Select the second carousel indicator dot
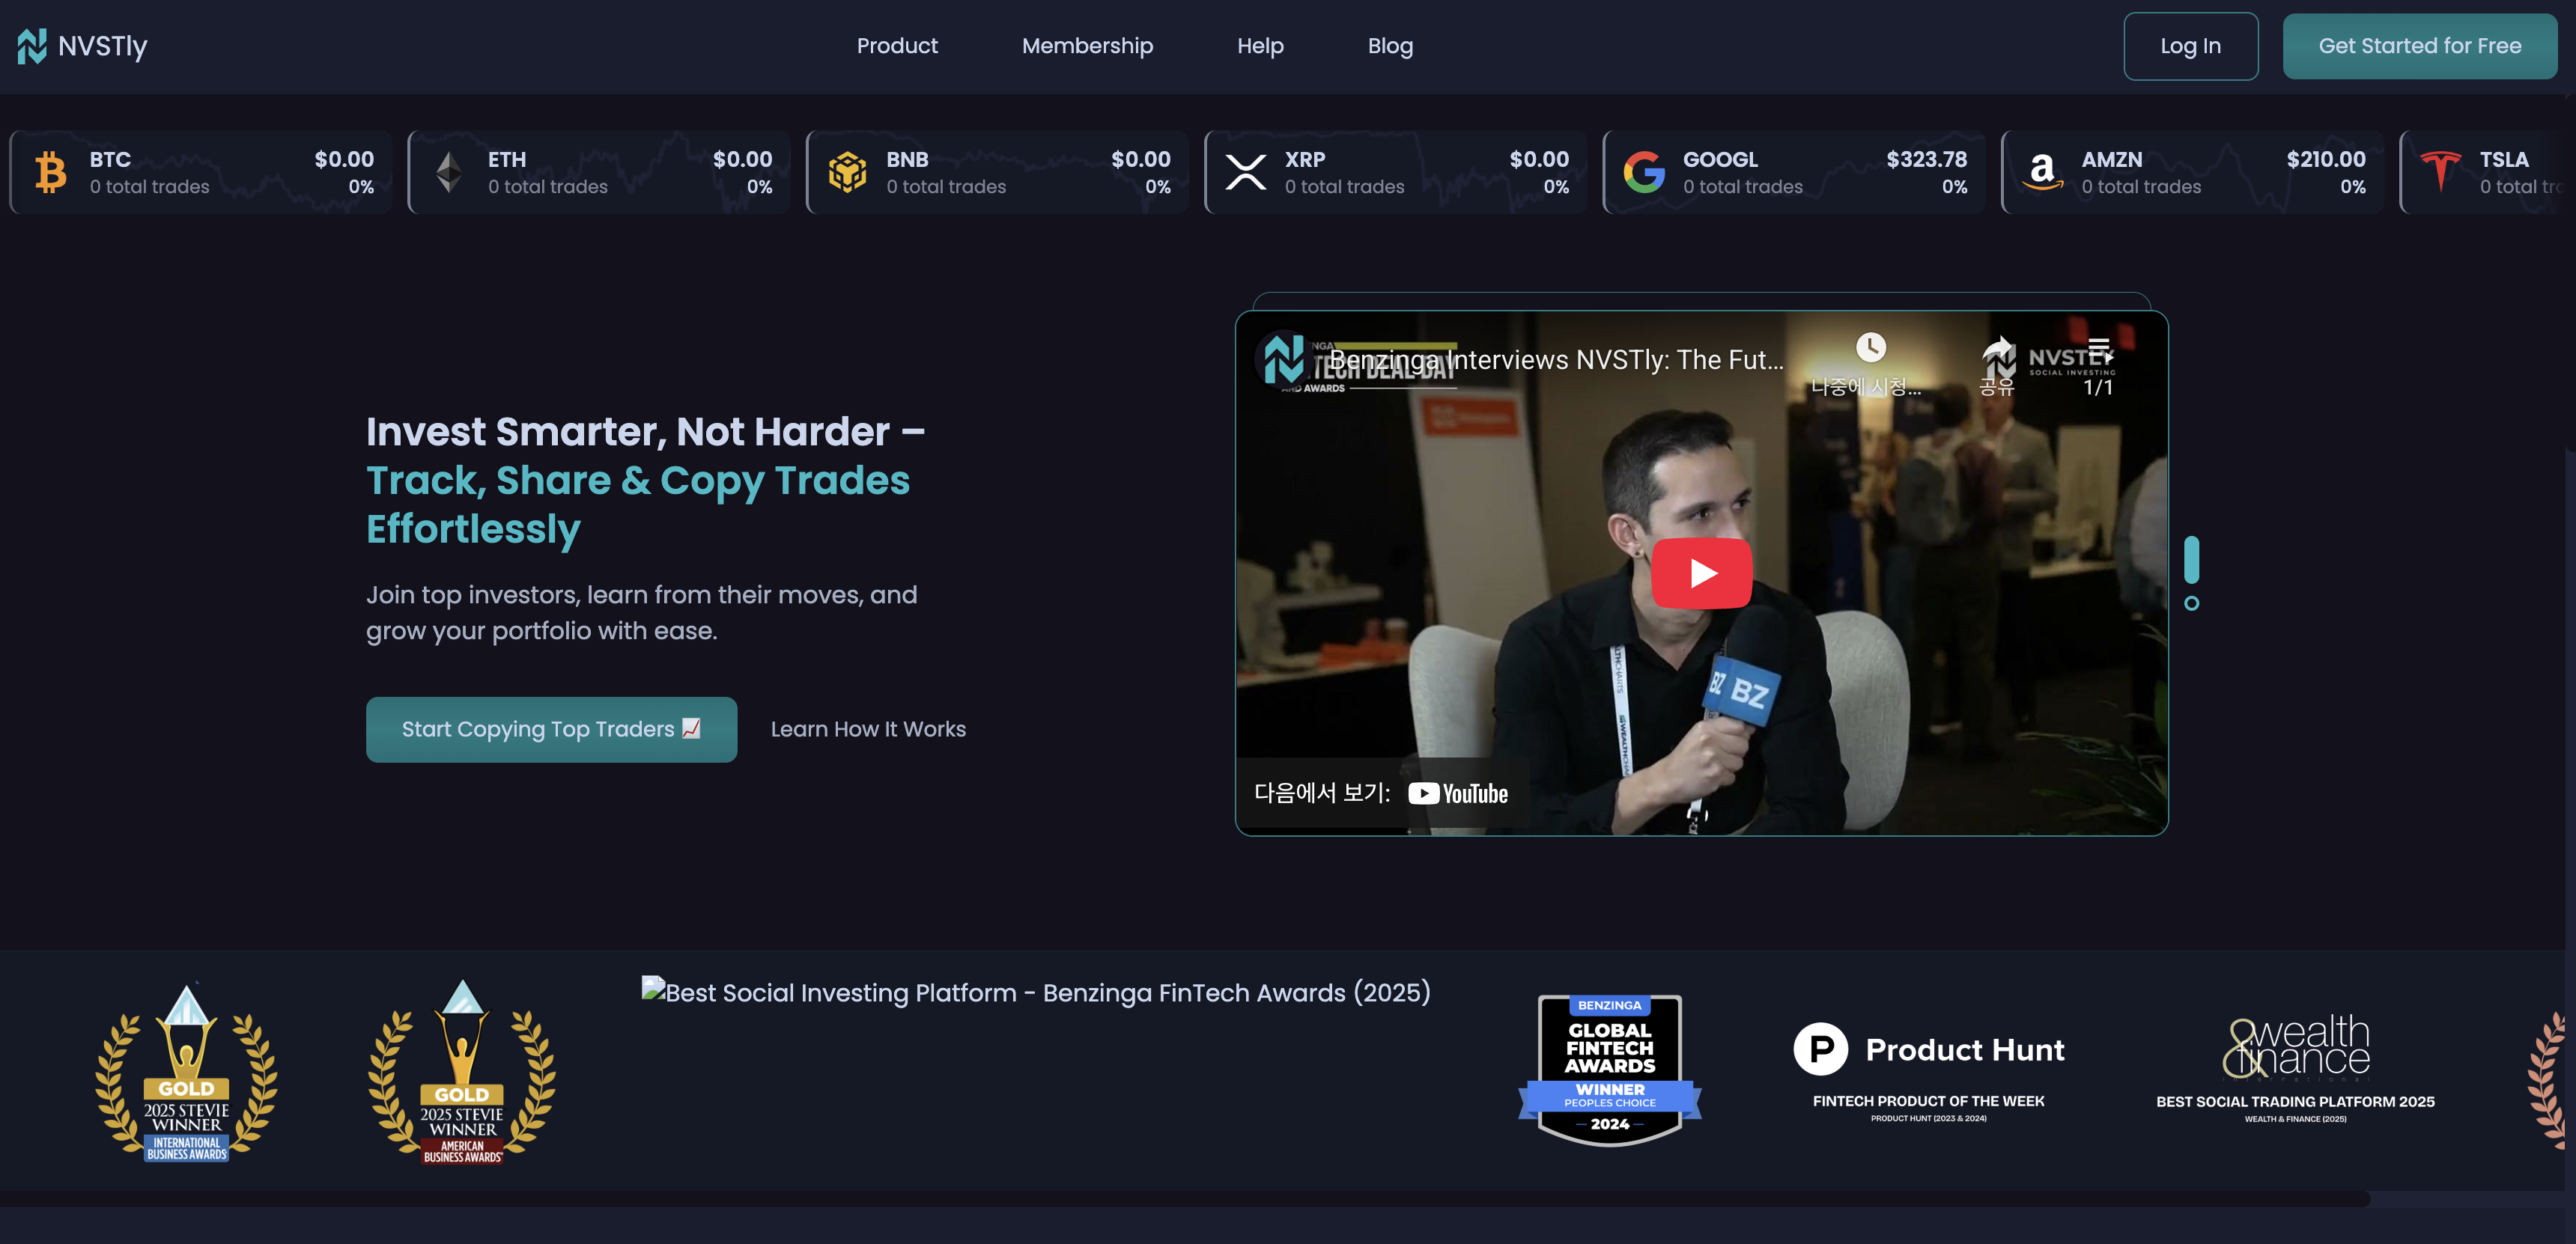The width and height of the screenshot is (2576, 1244). 2191,603
